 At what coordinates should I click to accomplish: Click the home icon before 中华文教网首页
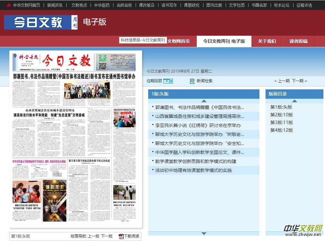pyautogui.click(x=8, y=5)
